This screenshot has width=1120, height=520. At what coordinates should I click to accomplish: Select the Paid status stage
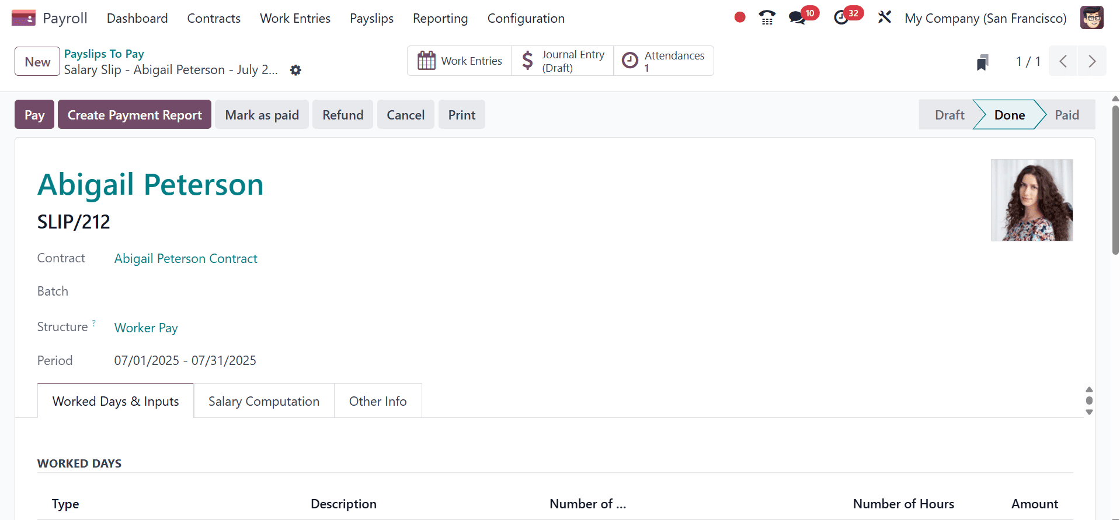click(x=1067, y=115)
